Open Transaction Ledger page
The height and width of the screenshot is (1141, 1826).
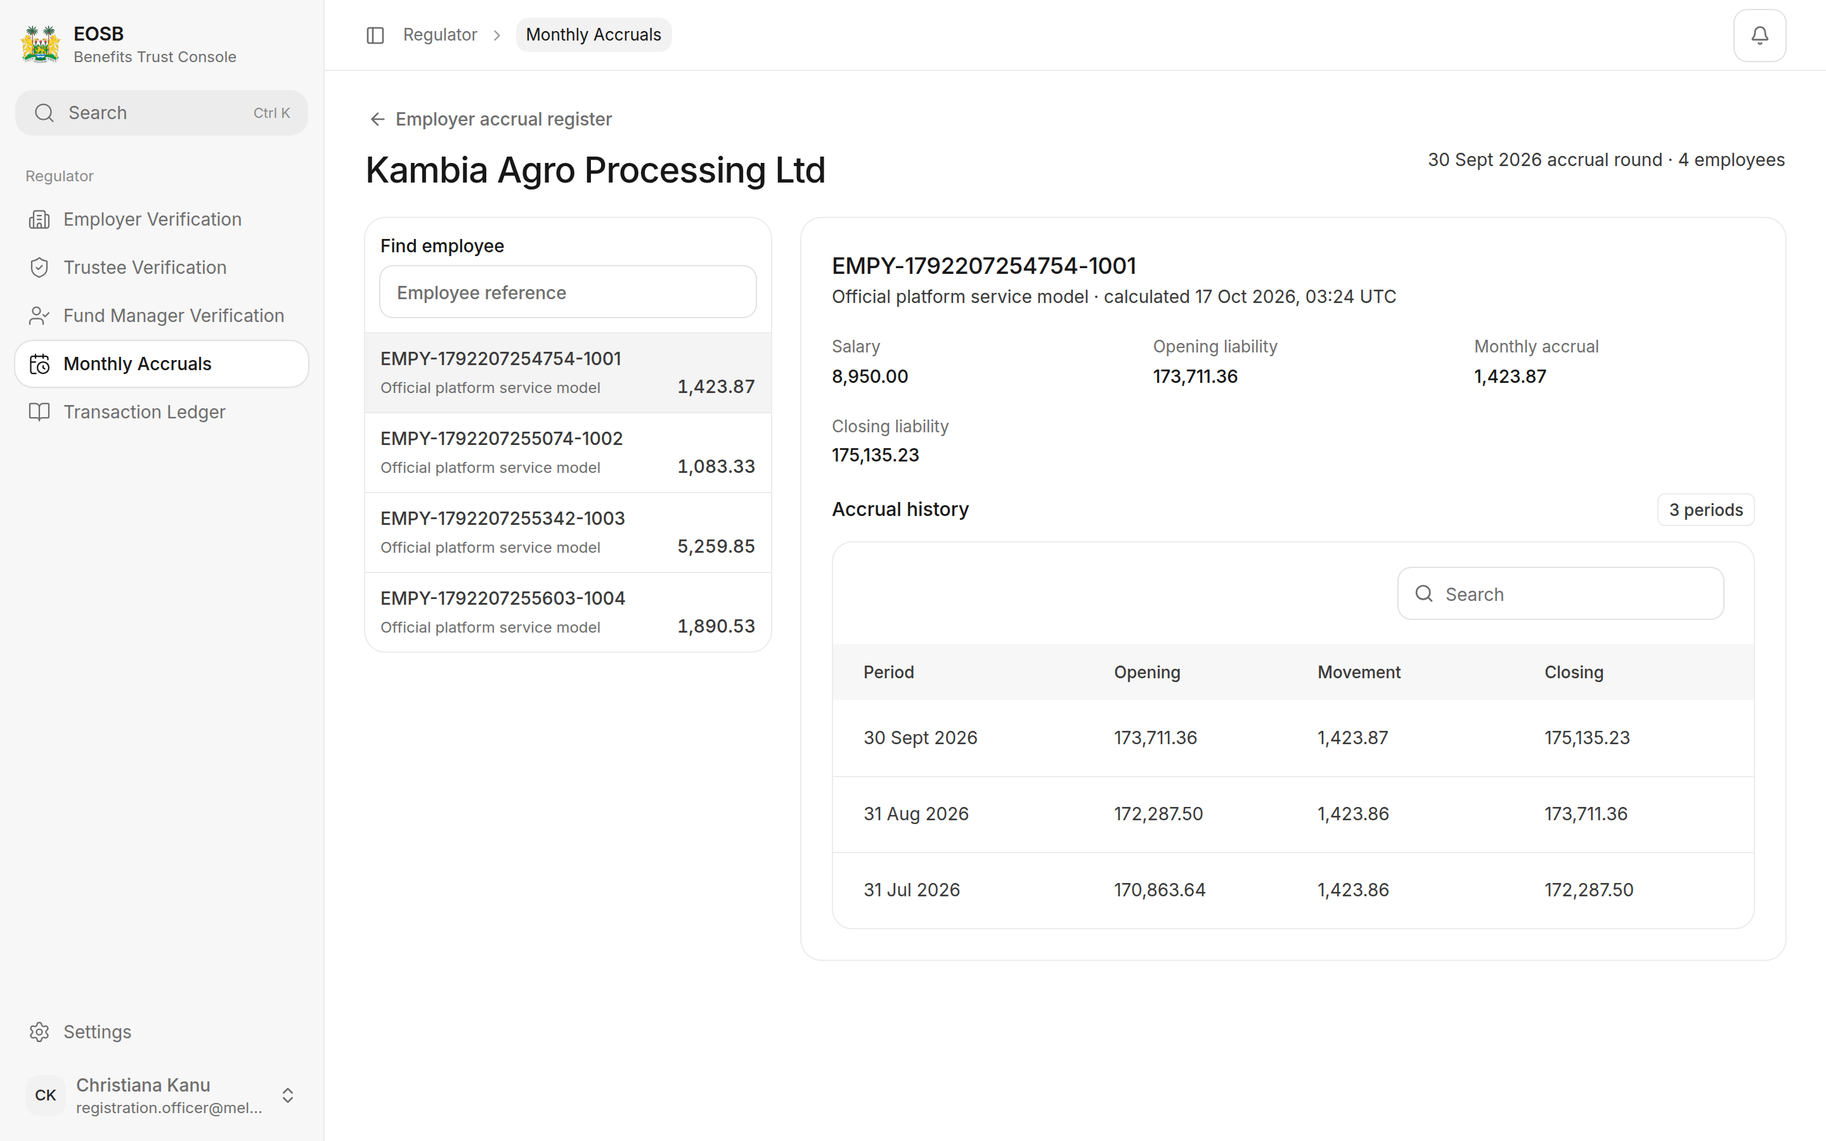(x=162, y=412)
